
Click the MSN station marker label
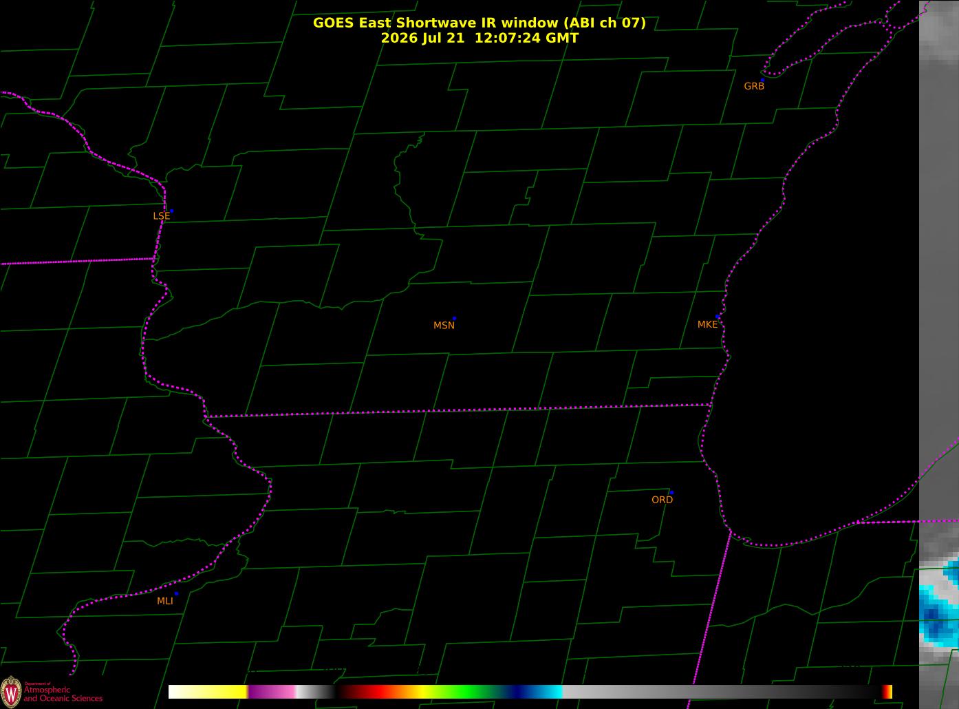point(444,326)
